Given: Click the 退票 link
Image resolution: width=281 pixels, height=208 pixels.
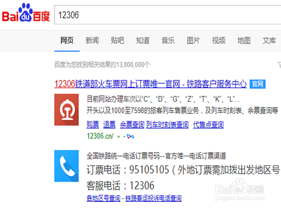Looking at the screenshot, I should point(110,125).
